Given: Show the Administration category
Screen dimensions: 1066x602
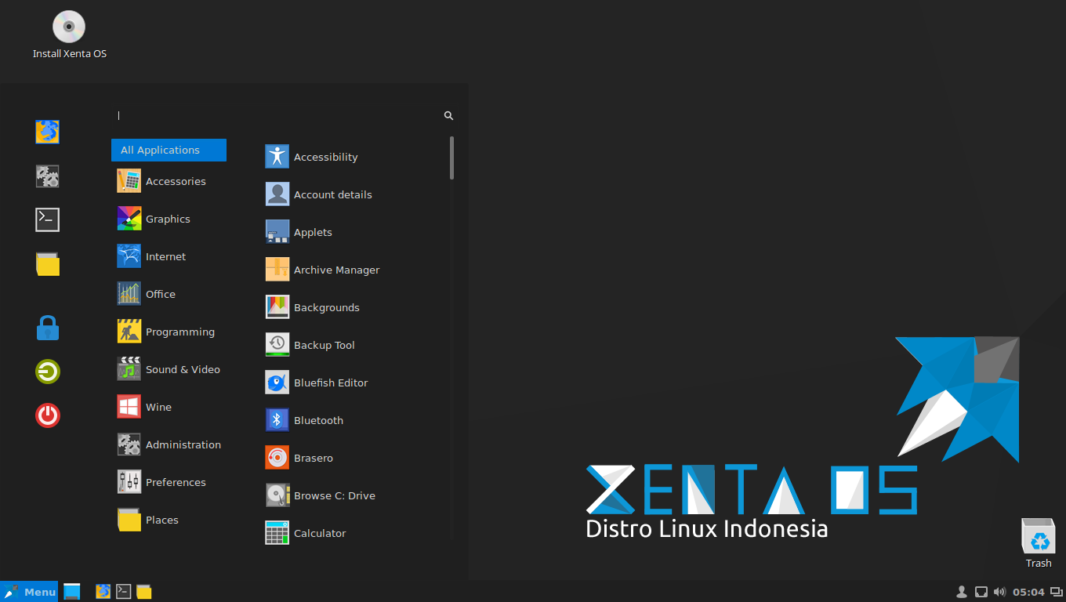Looking at the screenshot, I should click(169, 444).
